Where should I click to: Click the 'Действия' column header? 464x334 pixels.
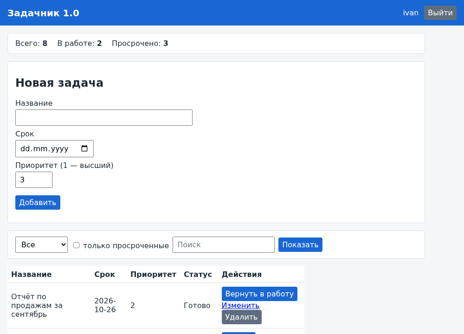point(241,275)
